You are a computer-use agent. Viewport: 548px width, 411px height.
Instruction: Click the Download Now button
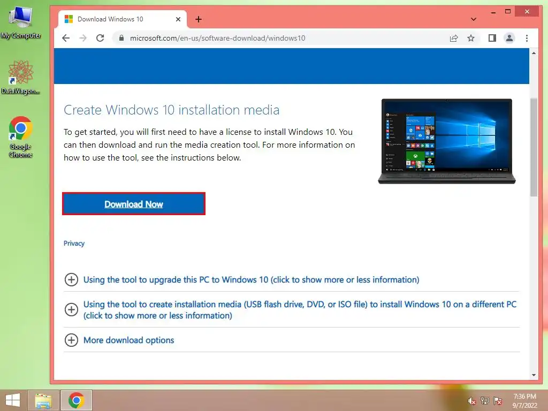click(133, 204)
